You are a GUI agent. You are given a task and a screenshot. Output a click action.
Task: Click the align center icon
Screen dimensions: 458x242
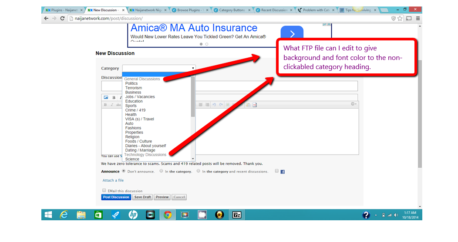(200, 105)
